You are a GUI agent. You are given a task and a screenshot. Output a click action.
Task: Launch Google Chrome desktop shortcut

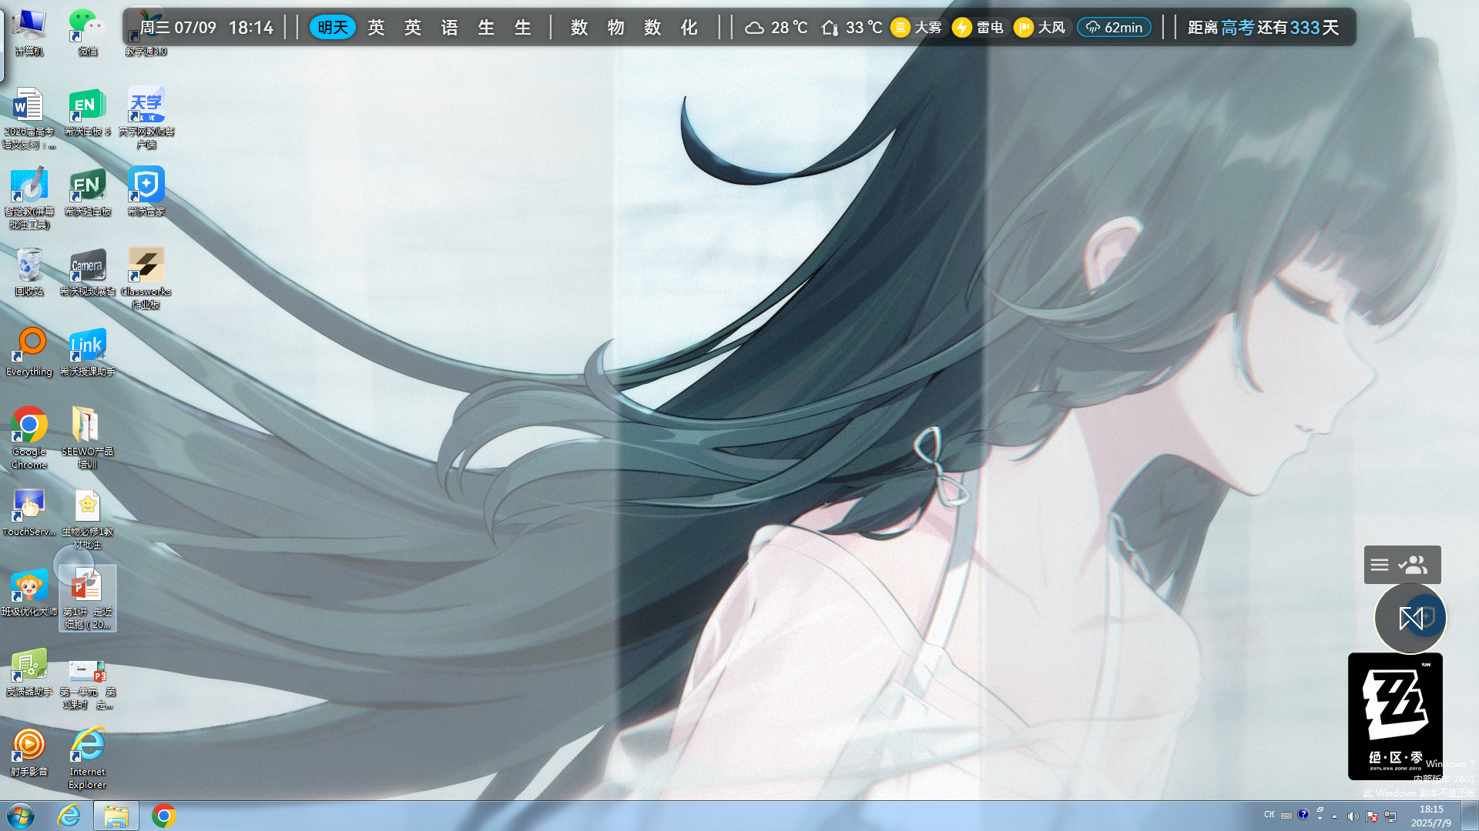point(29,437)
